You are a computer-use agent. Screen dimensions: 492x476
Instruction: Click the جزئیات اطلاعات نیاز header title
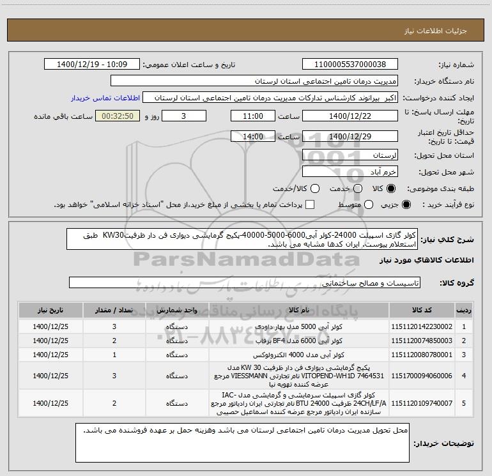click(435, 31)
